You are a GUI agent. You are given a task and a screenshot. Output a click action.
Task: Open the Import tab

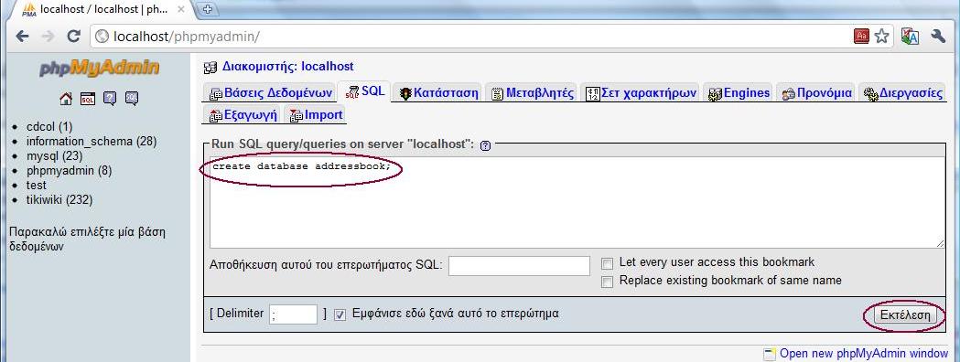tap(316, 114)
